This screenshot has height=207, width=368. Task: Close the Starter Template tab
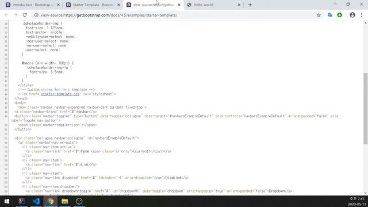(x=119, y=5)
